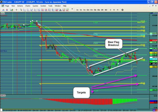
Task: Select the weekly 'W' timeframe
Action: pyautogui.click(x=114, y=10)
